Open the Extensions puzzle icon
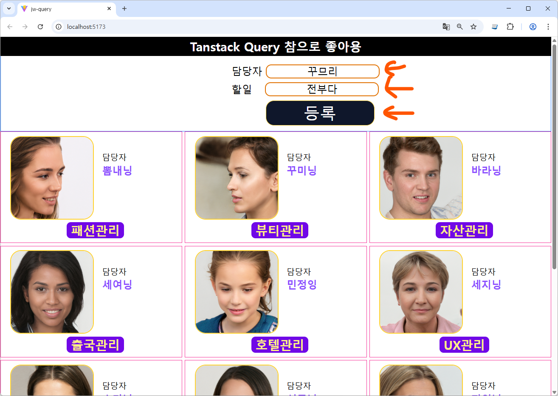558x396 pixels. [510, 27]
